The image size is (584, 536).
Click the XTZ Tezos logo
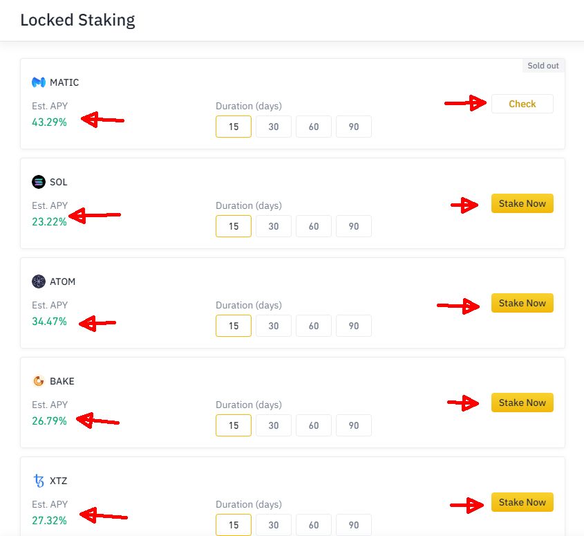point(39,481)
